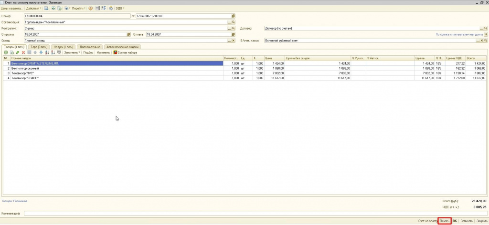489x225 pixels.
Task: Sort rows ascending icon in table toolbar
Action: 47,52
